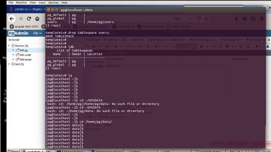Click the 141-pg server icon

[x=17, y=50]
